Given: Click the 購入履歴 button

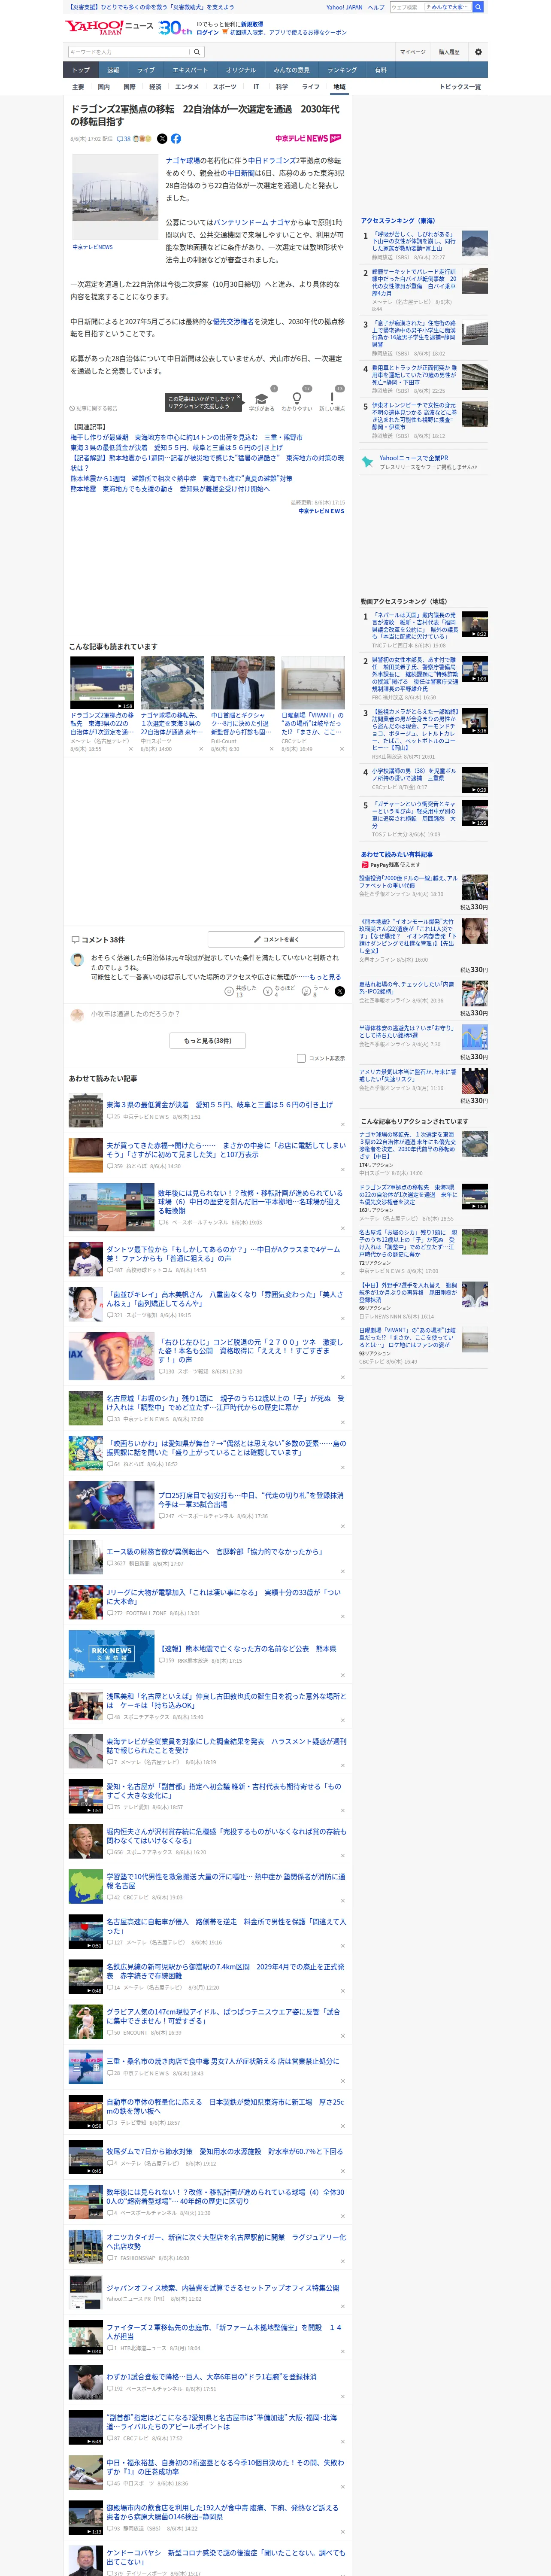Looking at the screenshot, I should coord(449,52).
